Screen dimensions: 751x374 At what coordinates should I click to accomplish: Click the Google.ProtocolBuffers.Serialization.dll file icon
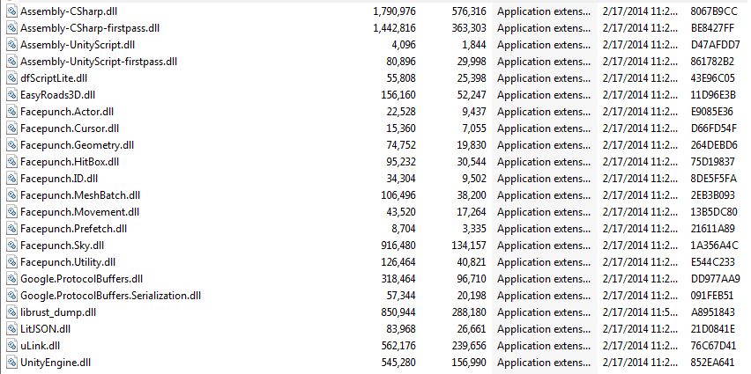coord(11,296)
